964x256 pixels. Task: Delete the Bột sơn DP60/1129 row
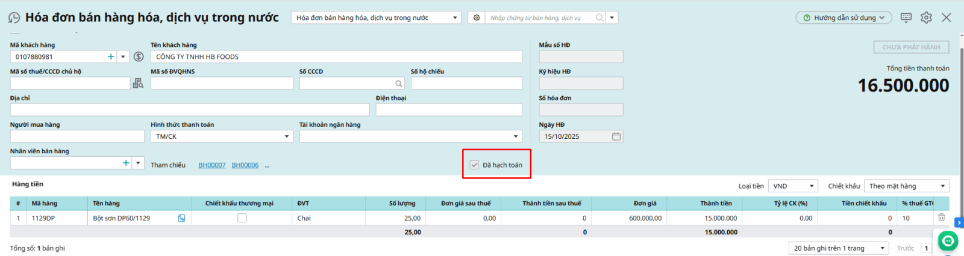tap(941, 218)
